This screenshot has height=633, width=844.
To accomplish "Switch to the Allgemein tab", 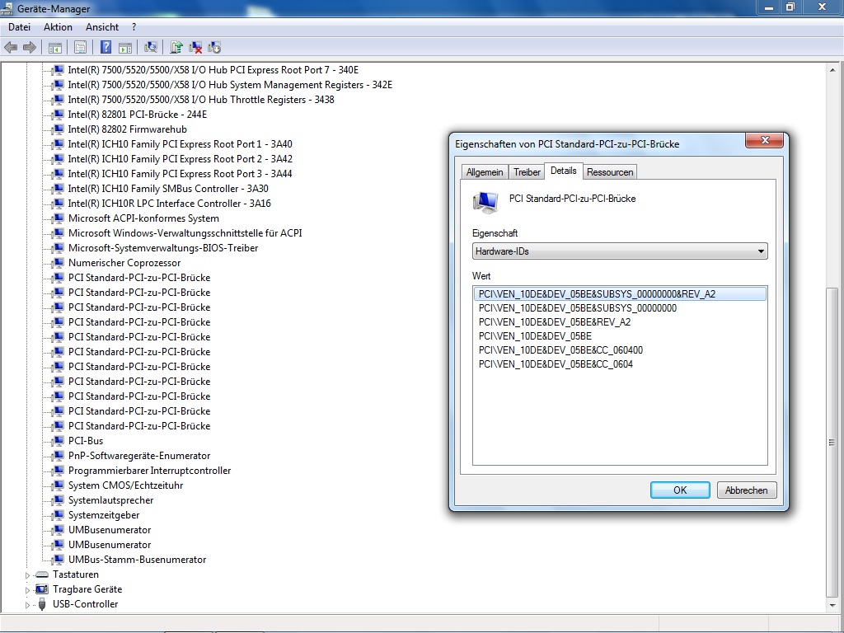I will pos(485,172).
